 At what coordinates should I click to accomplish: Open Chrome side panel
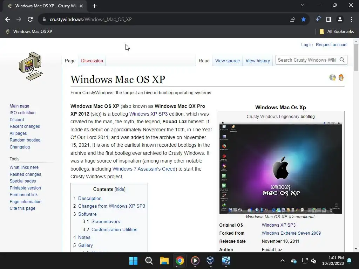click(329, 20)
